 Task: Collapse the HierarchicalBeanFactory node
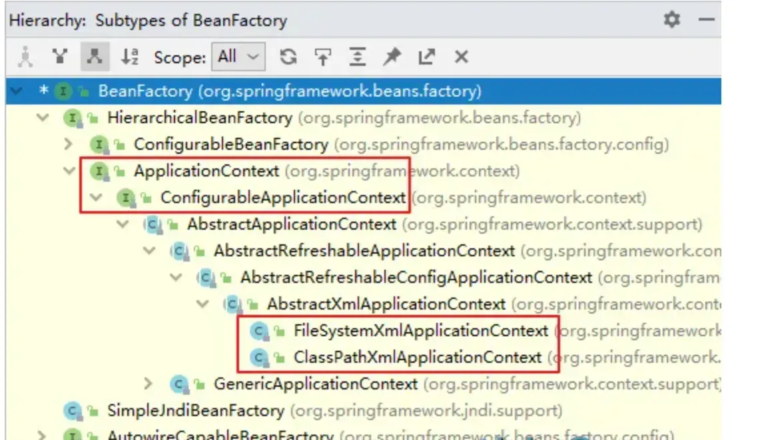[x=43, y=118]
